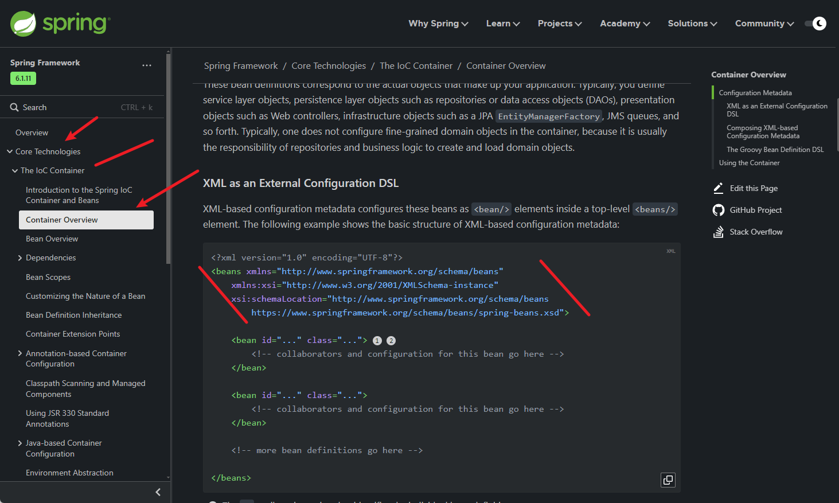The height and width of the screenshot is (503, 839).
Task: Click the 6.1.11 version badge
Action: coord(23,79)
